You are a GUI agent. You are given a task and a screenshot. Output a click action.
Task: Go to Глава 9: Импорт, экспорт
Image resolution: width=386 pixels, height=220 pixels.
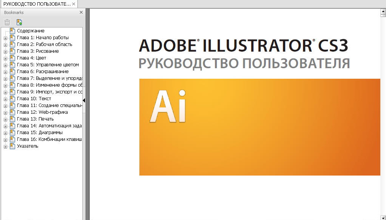click(x=49, y=92)
